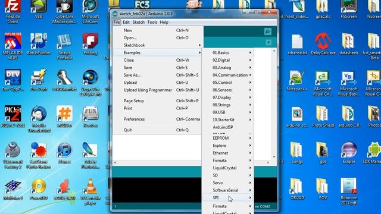Select Upload Using Programmer
The image size is (381, 214).
pyautogui.click(x=158, y=90)
